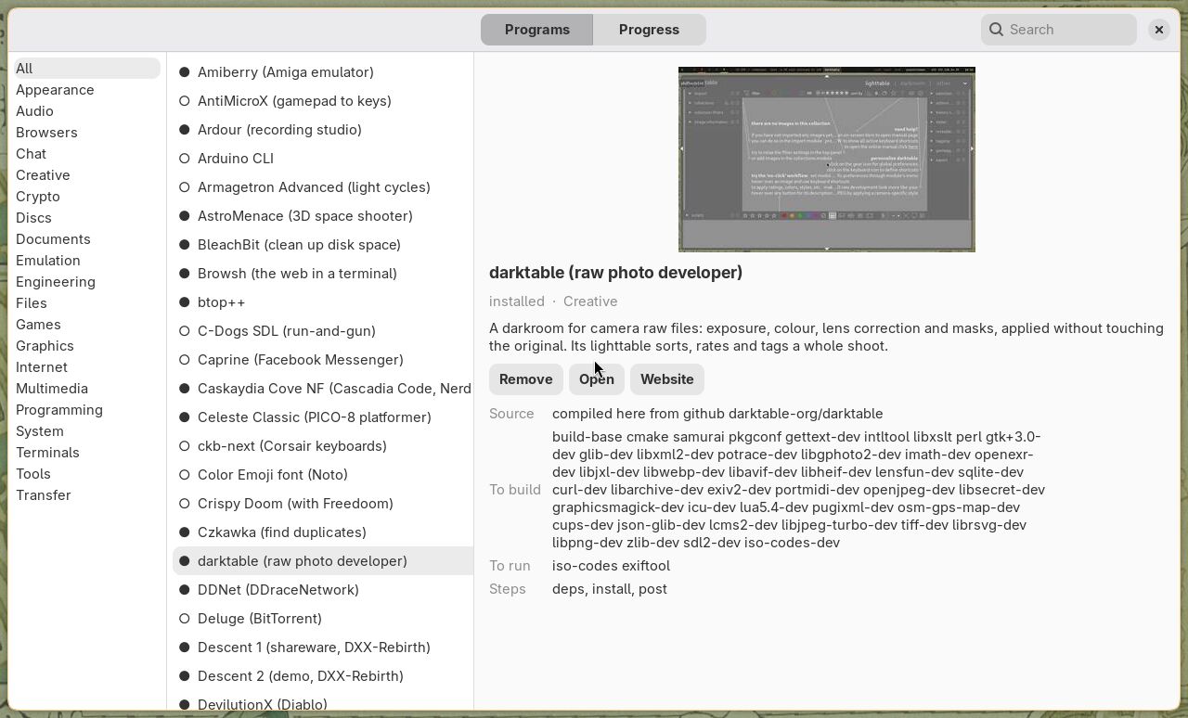Viewport: 1188px width, 718px height.
Task: Click the 'deps, install, post' steps text
Action: click(610, 589)
